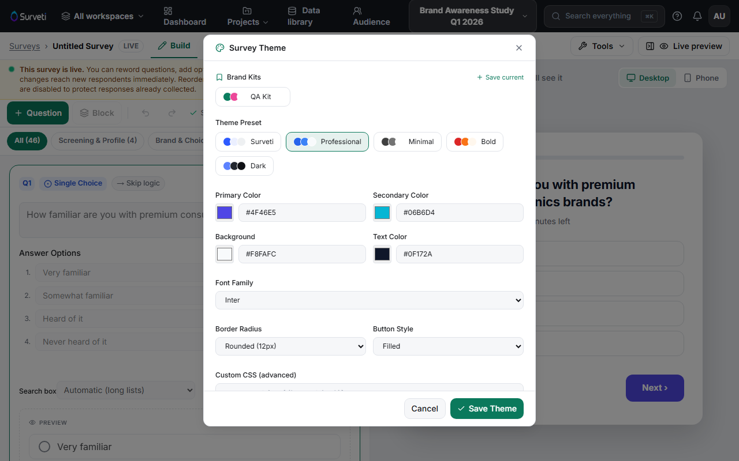The height and width of the screenshot is (461, 739).
Task: Expand the All workspaces switcher
Action: 102,16
